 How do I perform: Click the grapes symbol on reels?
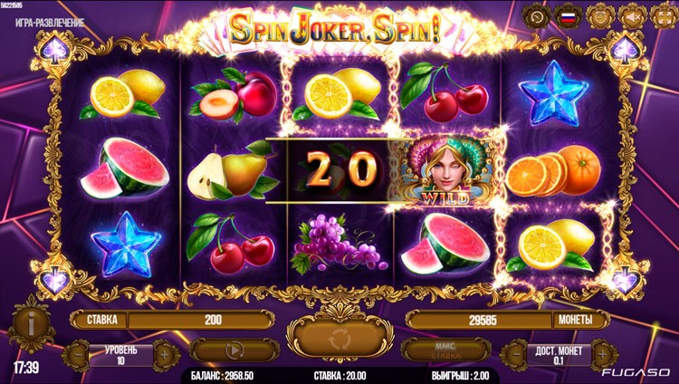(340, 244)
